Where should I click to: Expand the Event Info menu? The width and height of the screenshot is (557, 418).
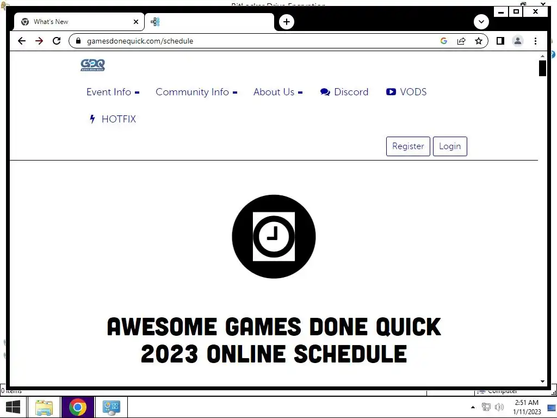point(113,92)
